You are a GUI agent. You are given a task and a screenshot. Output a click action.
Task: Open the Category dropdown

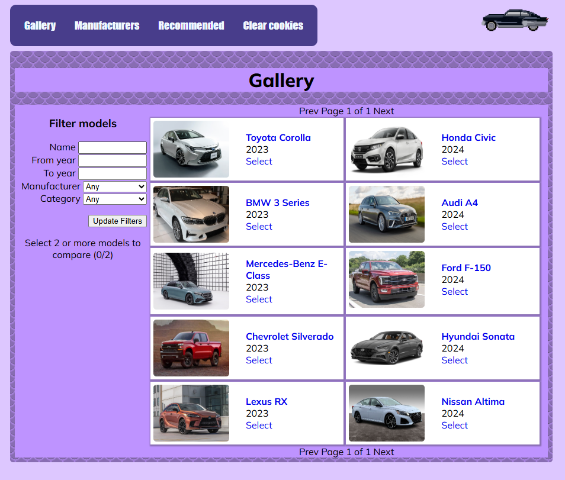114,199
